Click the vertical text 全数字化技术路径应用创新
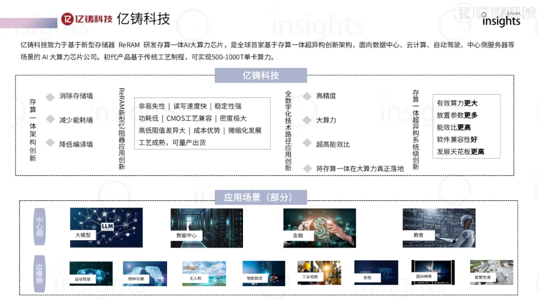The image size is (540, 303). point(288,131)
